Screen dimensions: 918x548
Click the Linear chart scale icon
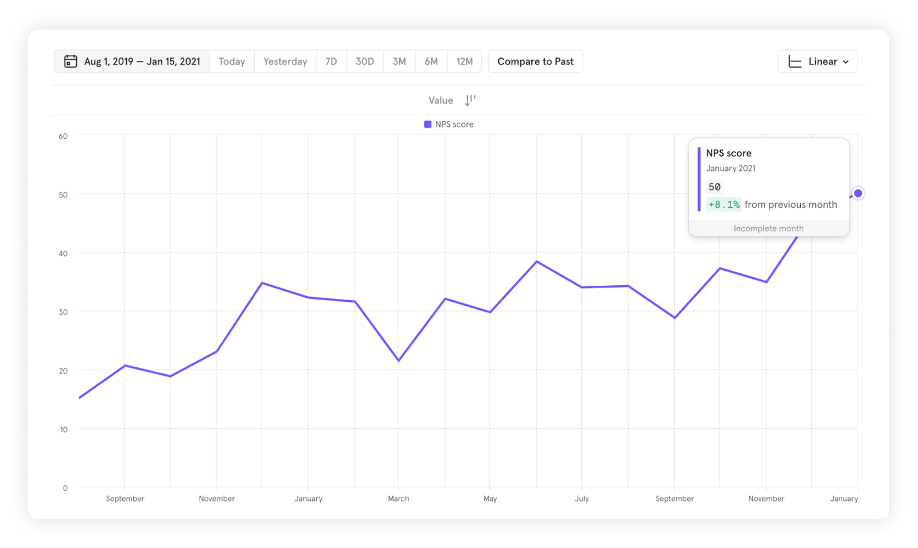(x=795, y=61)
